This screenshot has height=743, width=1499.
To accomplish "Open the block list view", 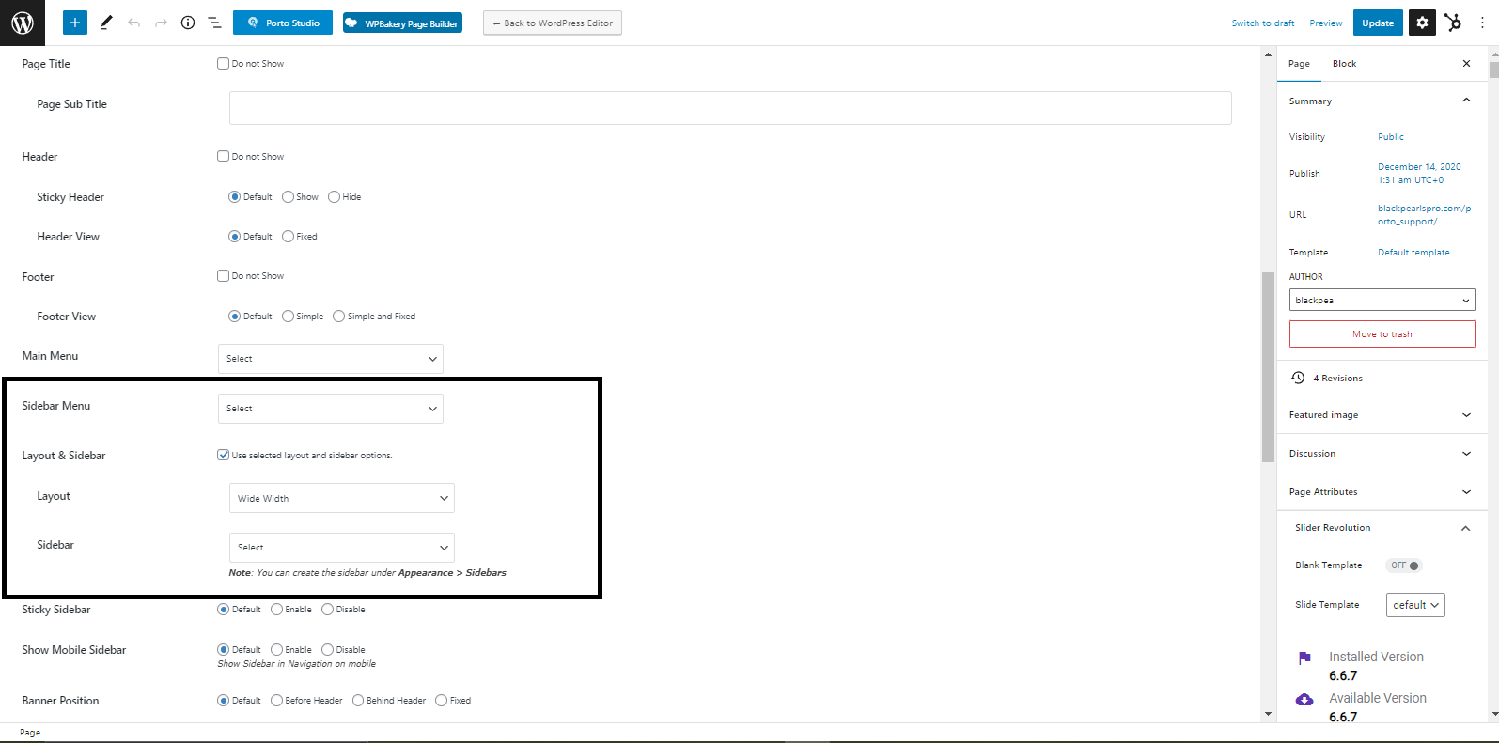I will pyautogui.click(x=214, y=23).
